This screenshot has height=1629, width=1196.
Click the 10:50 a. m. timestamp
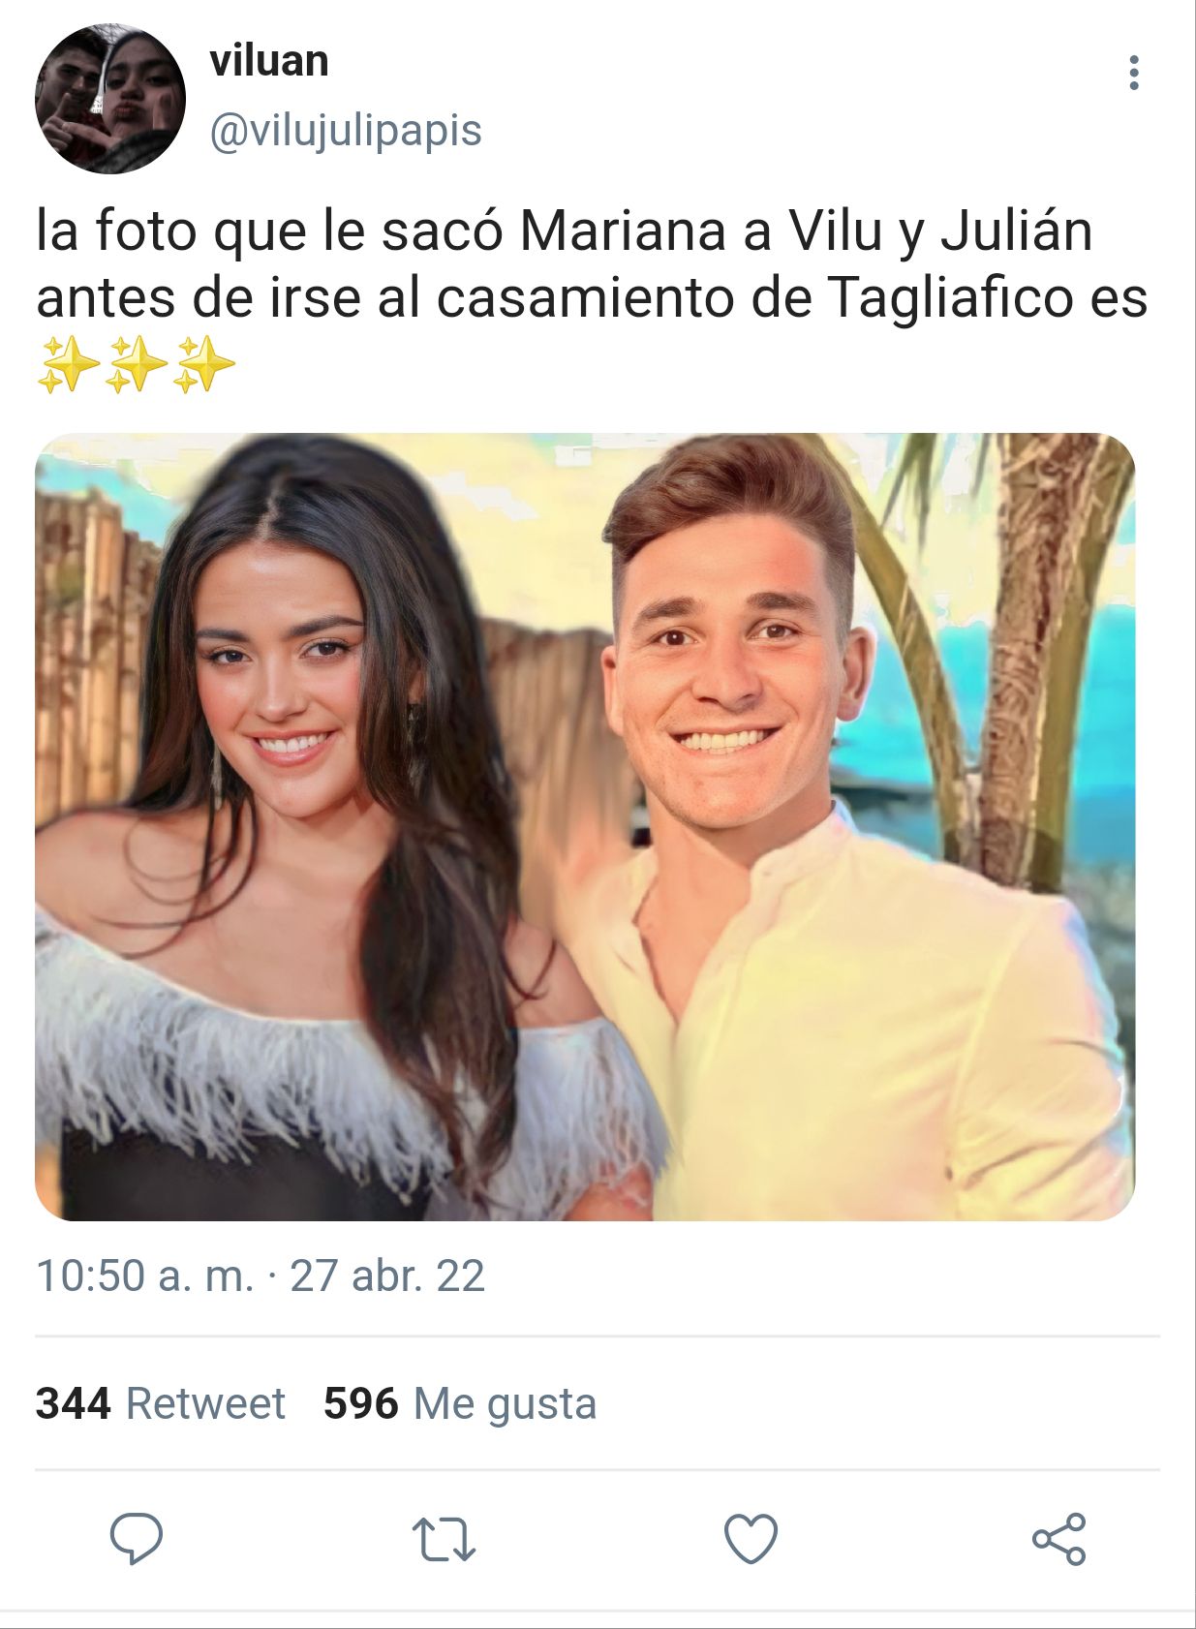click(145, 1276)
